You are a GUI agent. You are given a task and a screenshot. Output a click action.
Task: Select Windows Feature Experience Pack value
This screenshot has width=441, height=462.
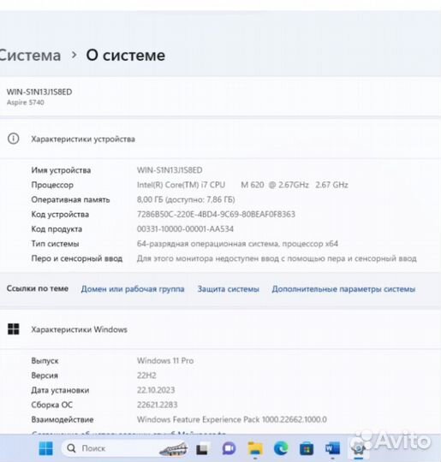[232, 419]
